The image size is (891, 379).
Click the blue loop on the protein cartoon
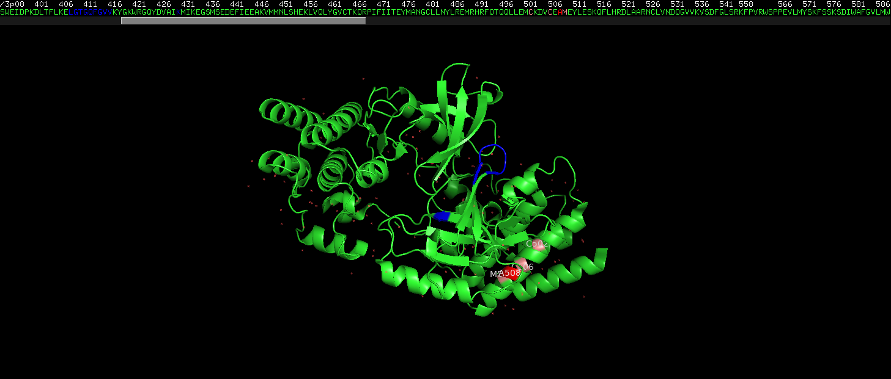tap(494, 159)
